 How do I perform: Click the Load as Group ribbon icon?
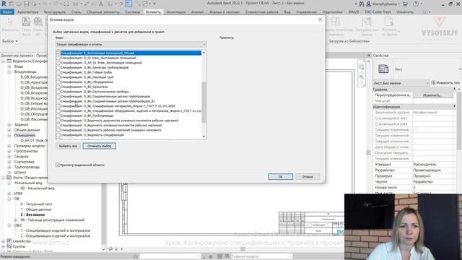coord(367,22)
